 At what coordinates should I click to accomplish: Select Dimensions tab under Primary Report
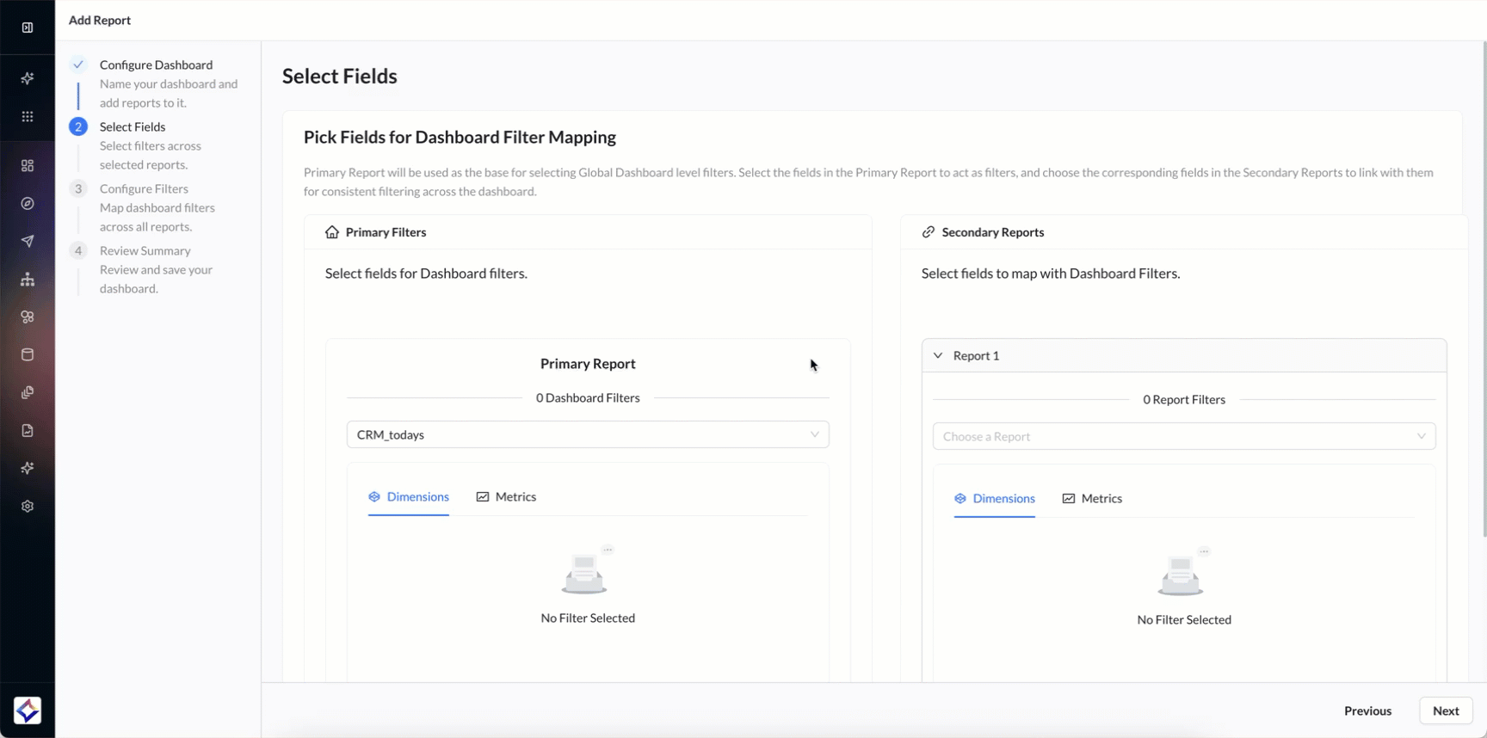[x=409, y=497]
